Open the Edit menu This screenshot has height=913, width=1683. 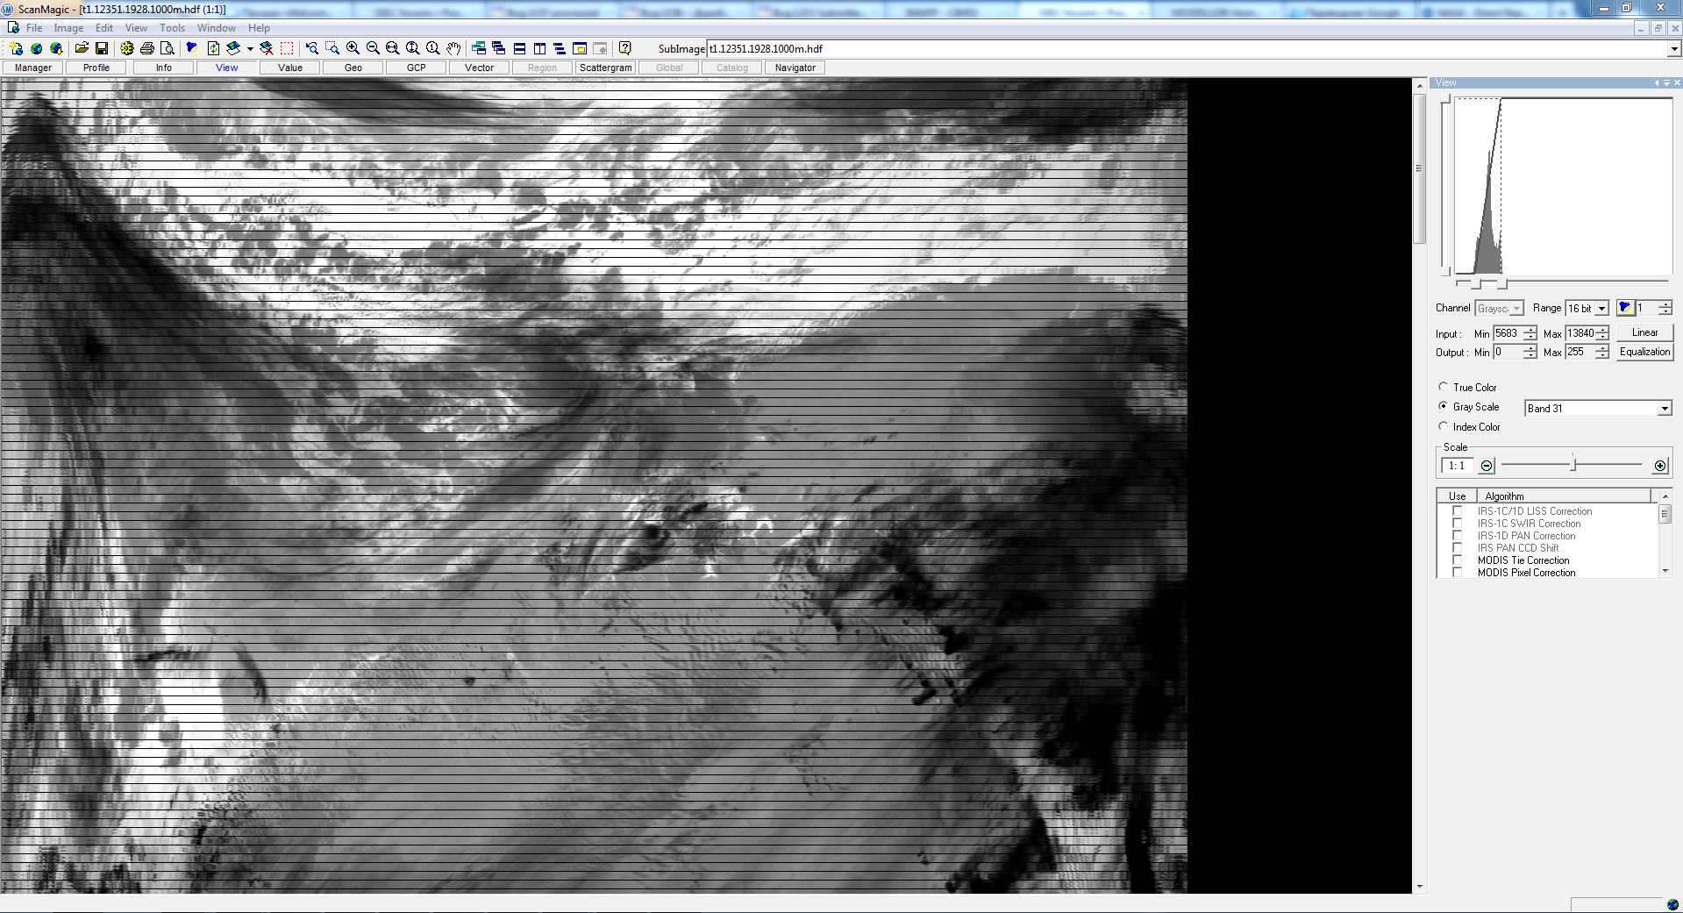pyautogui.click(x=104, y=28)
